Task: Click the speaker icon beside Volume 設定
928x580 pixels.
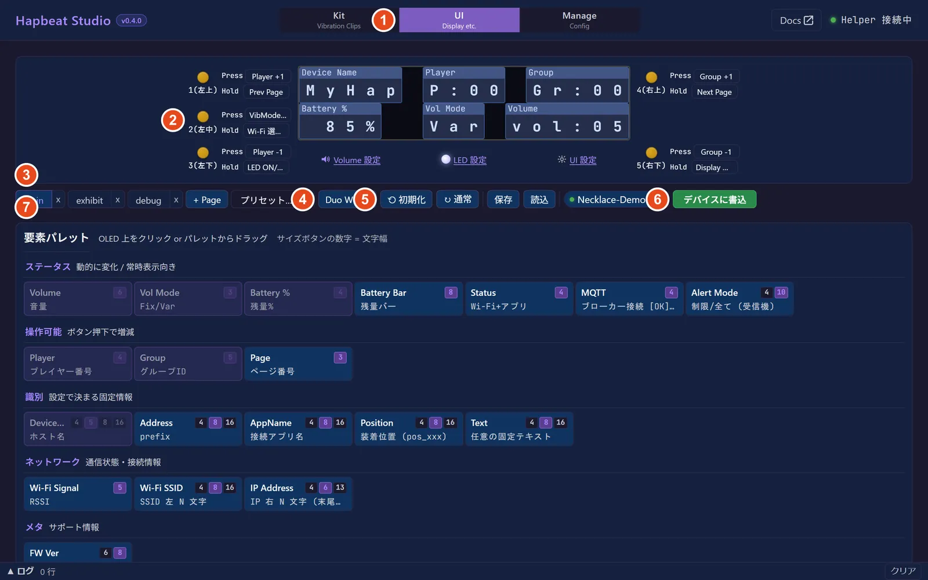Action: click(325, 159)
